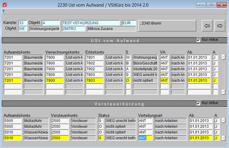The width and height of the screenshot is (229, 148).
Task: Open the question mark help menu
Action: (x=3, y=11)
